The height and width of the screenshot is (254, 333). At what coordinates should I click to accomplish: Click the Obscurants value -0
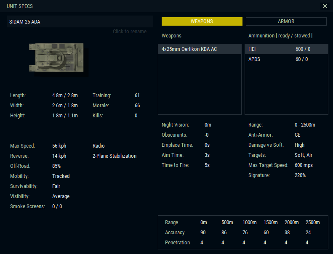(x=207, y=135)
